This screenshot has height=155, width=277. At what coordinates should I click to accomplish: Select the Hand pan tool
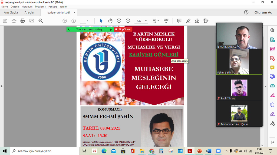coord(110,21)
